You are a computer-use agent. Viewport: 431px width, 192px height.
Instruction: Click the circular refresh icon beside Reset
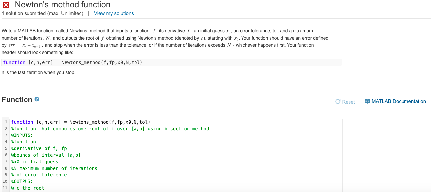(337, 102)
